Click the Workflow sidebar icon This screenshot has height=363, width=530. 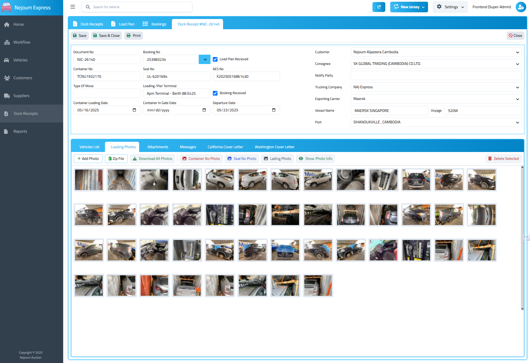tap(7, 42)
